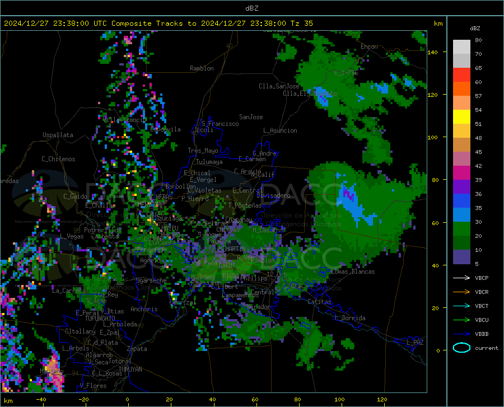504x407 pixels.
Task: Click the 'VBCT' legend label
Action: click(x=482, y=306)
